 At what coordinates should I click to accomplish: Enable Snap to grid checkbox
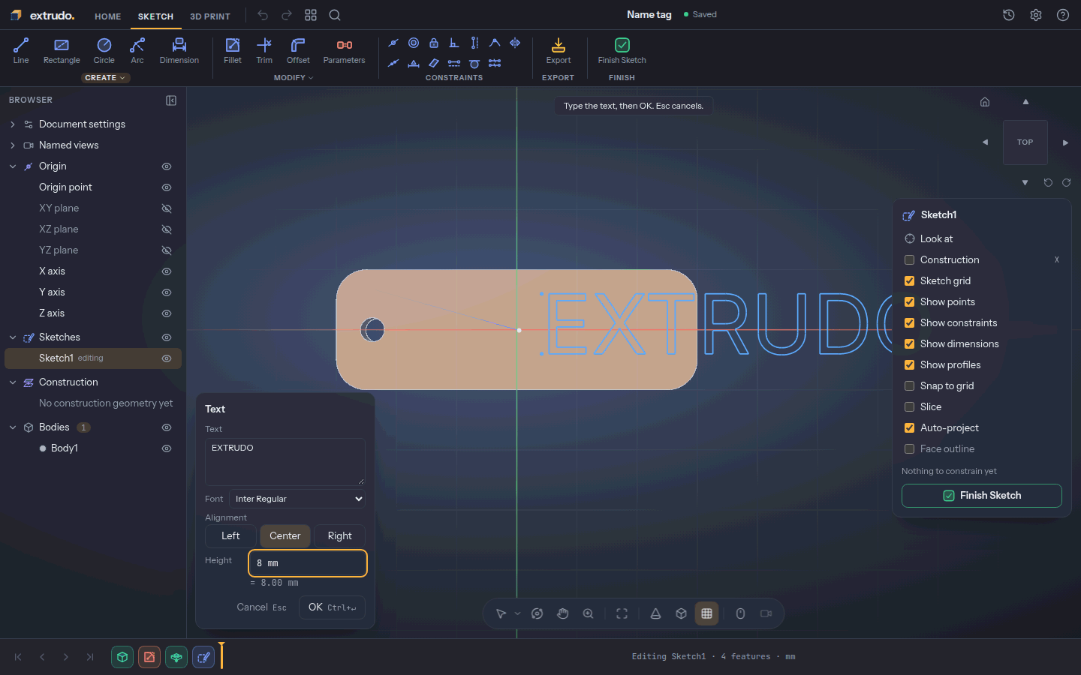click(909, 386)
